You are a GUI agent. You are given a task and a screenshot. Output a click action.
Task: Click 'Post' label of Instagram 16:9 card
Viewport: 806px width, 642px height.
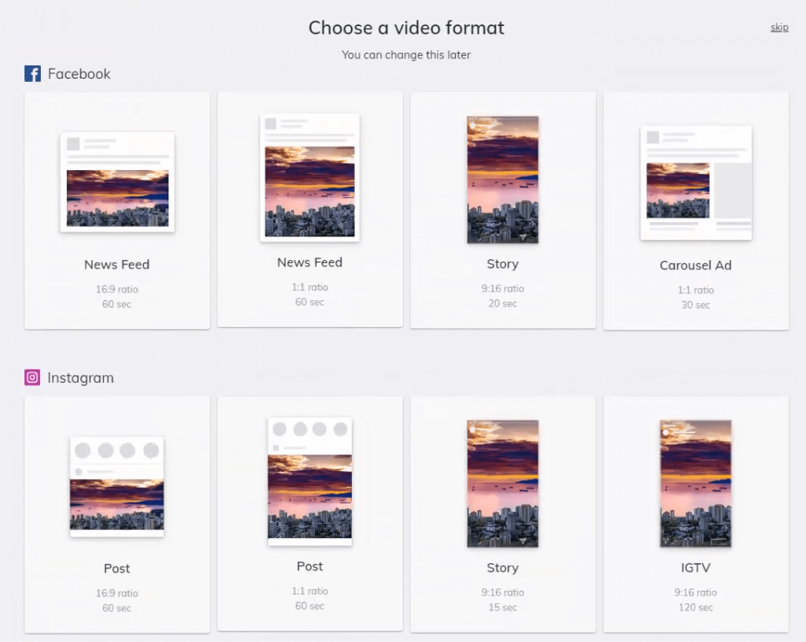click(116, 569)
